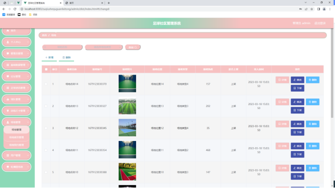Bookmark this page with the star icon

click(x=312, y=9)
